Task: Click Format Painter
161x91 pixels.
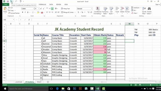Action: click(x=14, y=13)
